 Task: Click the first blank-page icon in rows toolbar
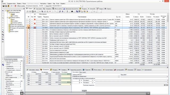(28, 11)
